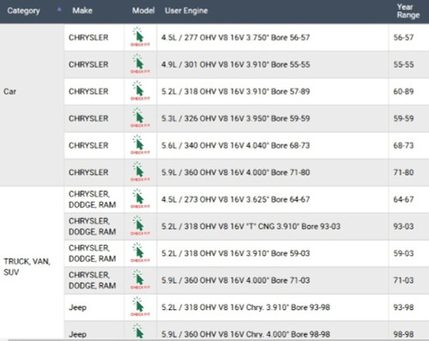The image size is (429, 341).
Task: Select engine text 4.9L / 301 OHV V8 Bore 55-55
Action: 235,64
